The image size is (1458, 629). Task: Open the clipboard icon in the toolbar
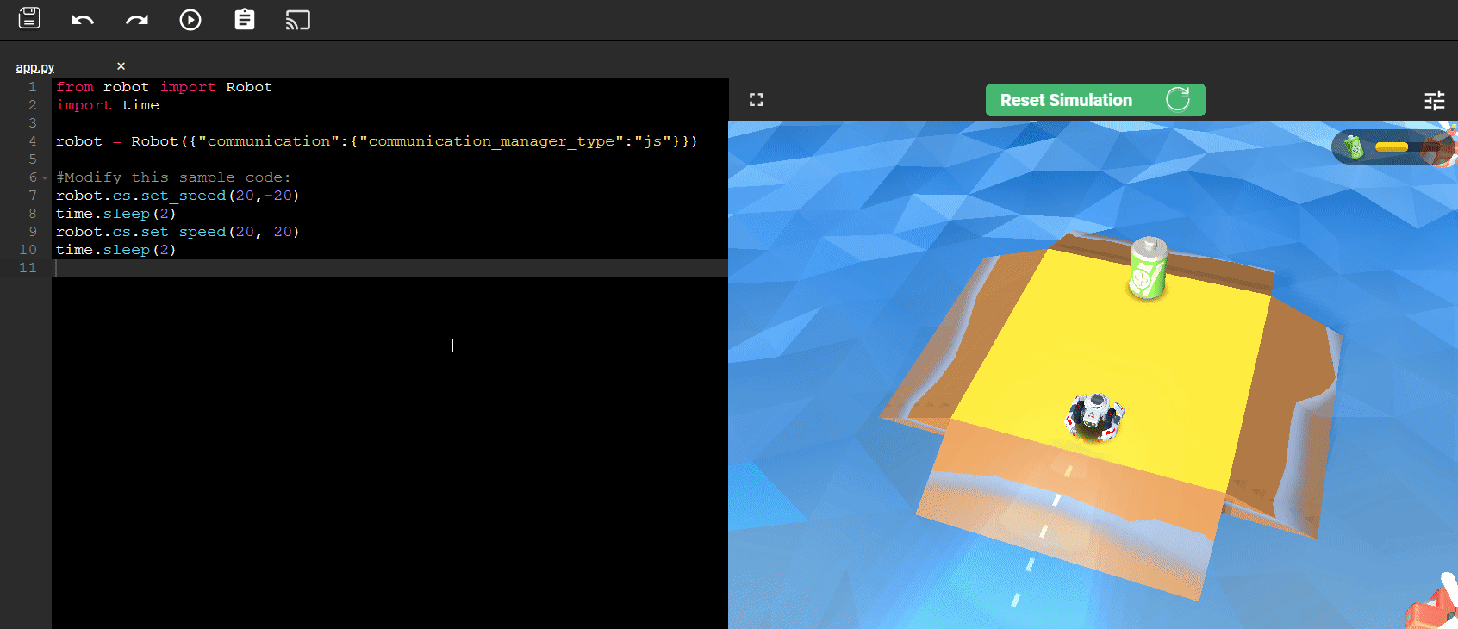coord(245,20)
